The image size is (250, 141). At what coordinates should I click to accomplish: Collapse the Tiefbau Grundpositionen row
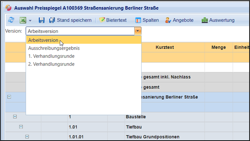point(27,137)
